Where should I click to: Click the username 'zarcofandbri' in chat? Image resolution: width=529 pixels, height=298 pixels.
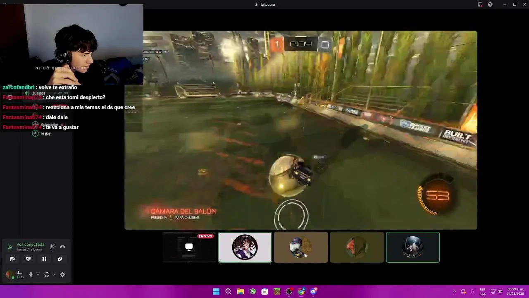tap(19, 87)
